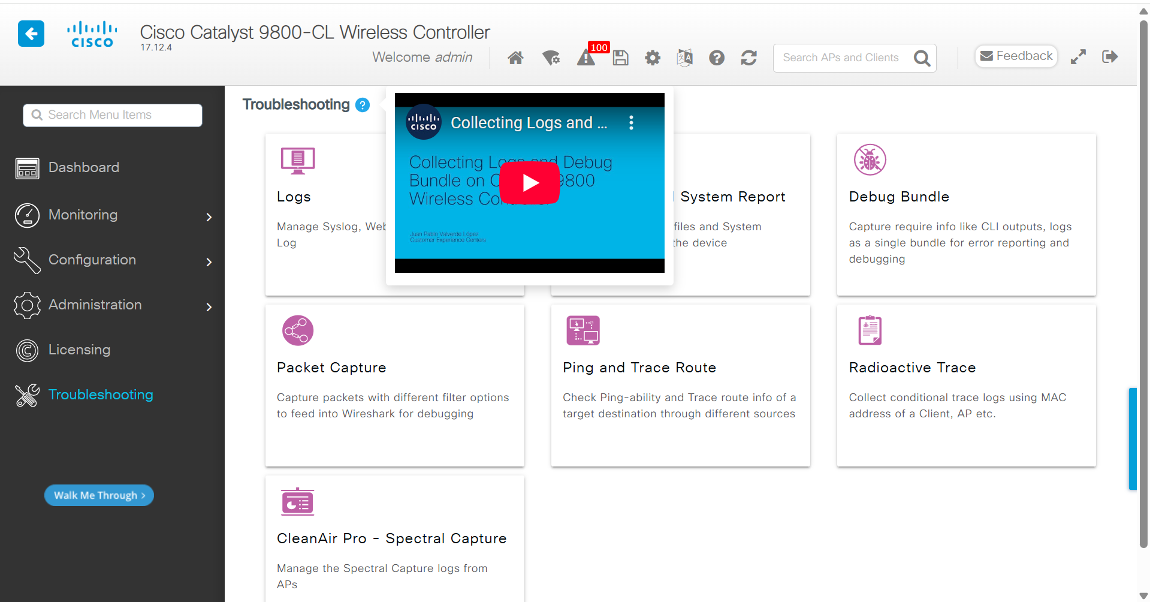Viewport: 1150px width, 602px height.
Task: Click the Logs monitor icon
Action: [x=298, y=161]
